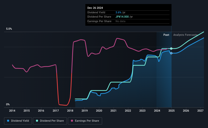Click the 2019 x-axis label
The image size is (208, 128).
[85, 111]
